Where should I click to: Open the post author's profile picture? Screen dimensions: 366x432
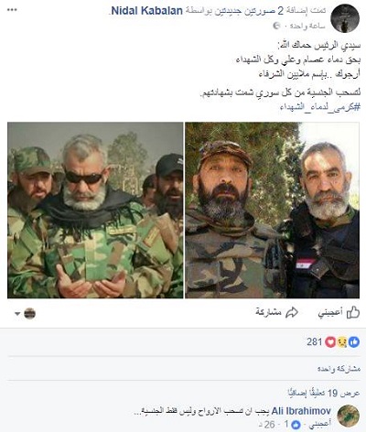pos(345,18)
